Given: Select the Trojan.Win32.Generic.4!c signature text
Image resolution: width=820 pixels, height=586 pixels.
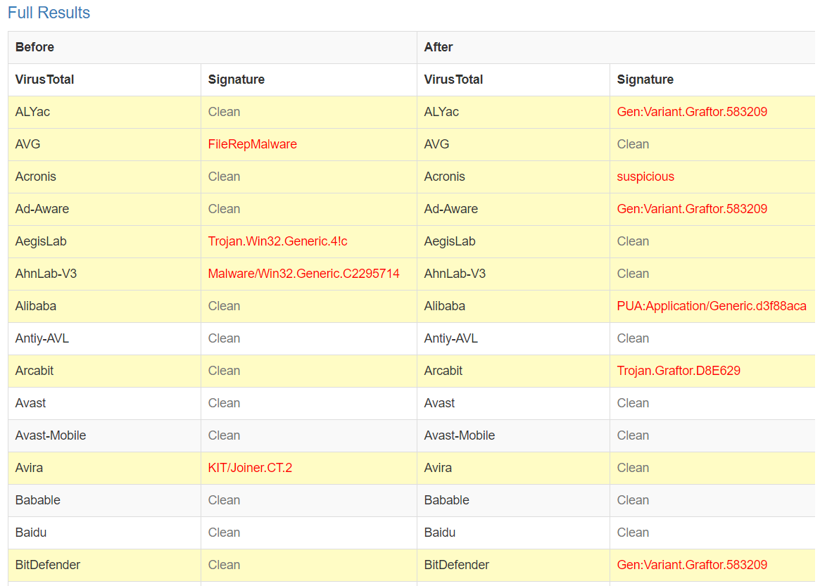Looking at the screenshot, I should 277,241.
